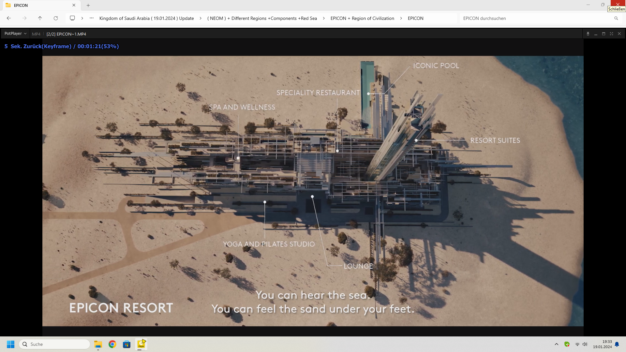Click the video frame to pause playback

point(313,191)
